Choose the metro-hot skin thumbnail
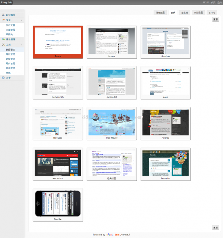223x238 pixels. pyautogui.click(x=58, y=162)
